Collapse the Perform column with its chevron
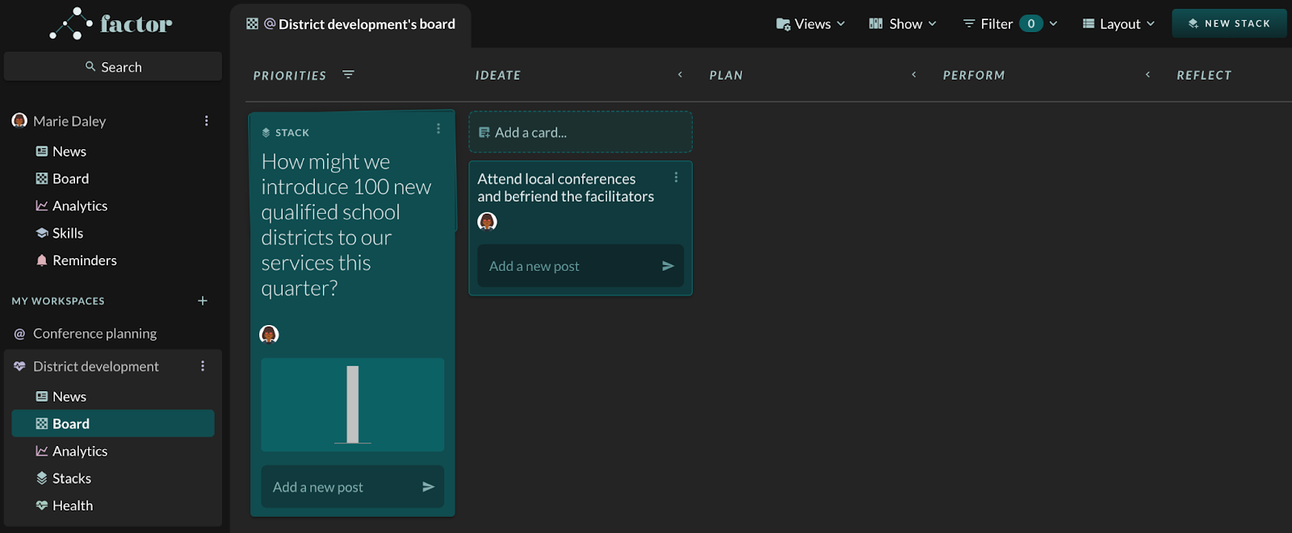1292x533 pixels. [1147, 74]
